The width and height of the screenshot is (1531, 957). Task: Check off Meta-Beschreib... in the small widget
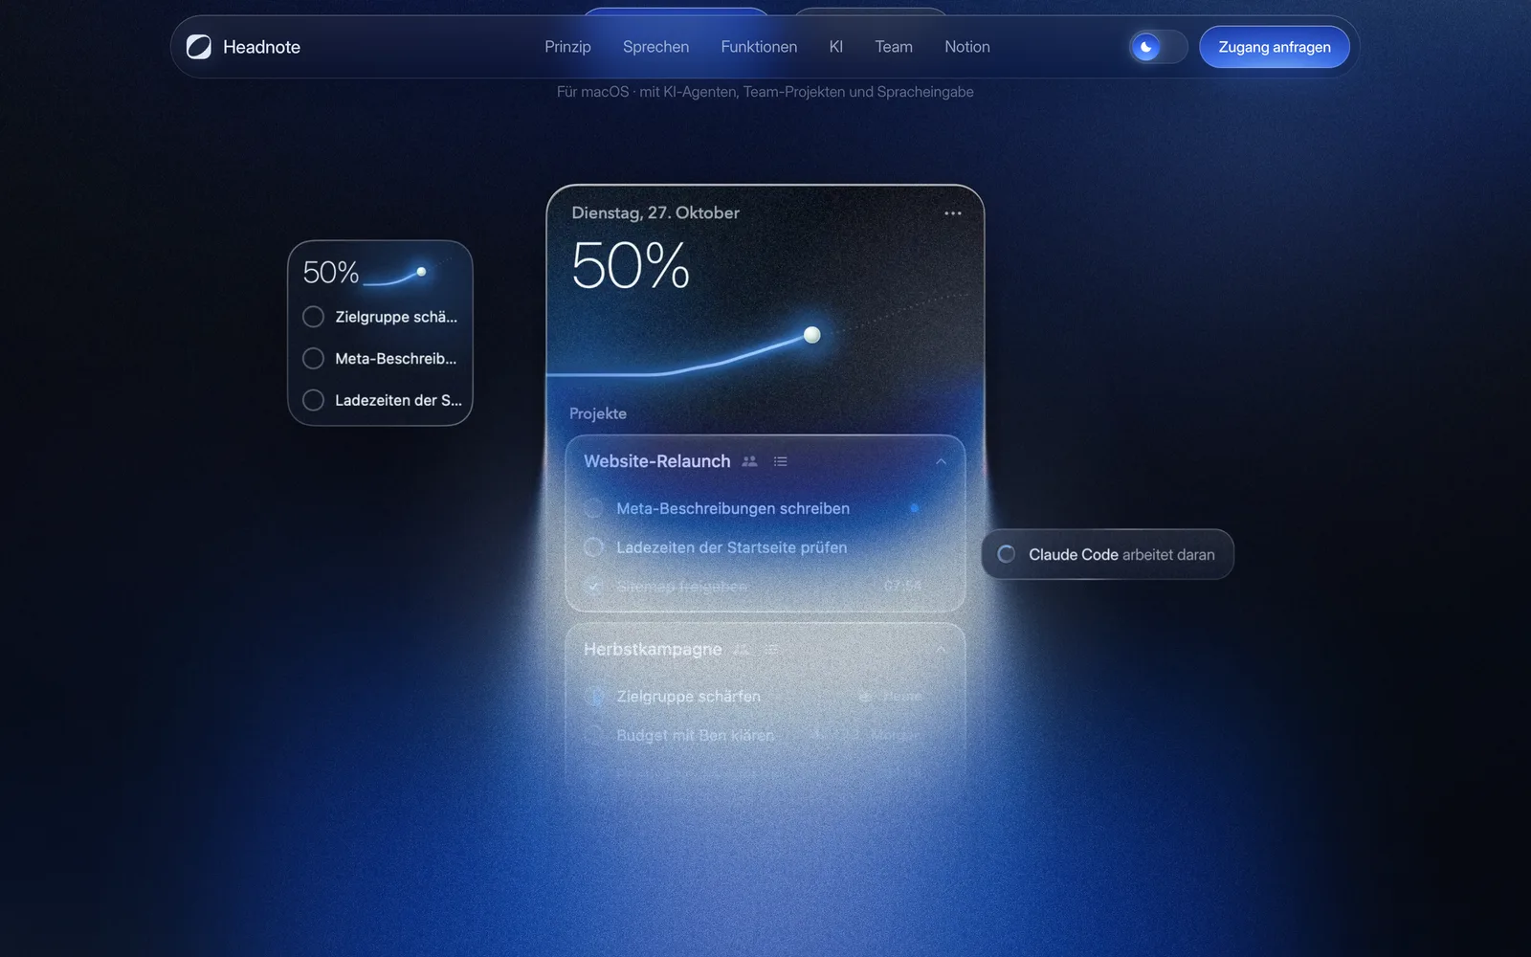(x=313, y=359)
